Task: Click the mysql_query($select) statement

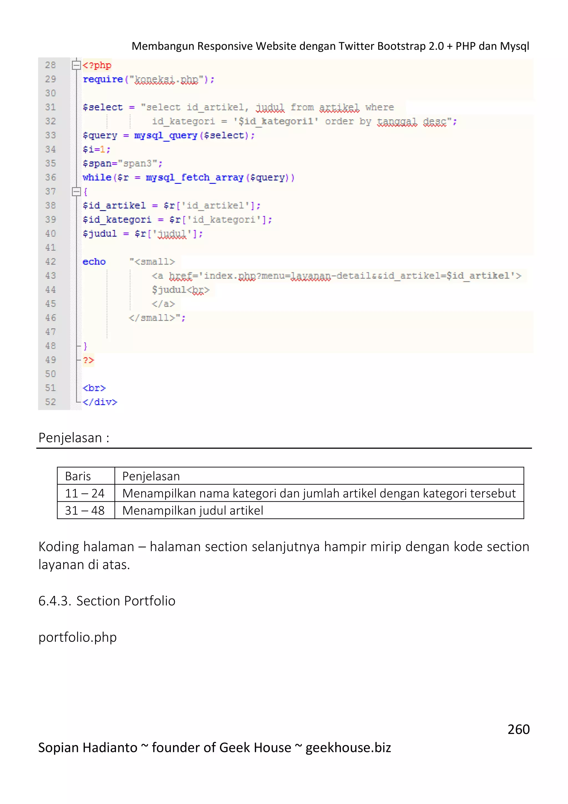Action: (169, 136)
